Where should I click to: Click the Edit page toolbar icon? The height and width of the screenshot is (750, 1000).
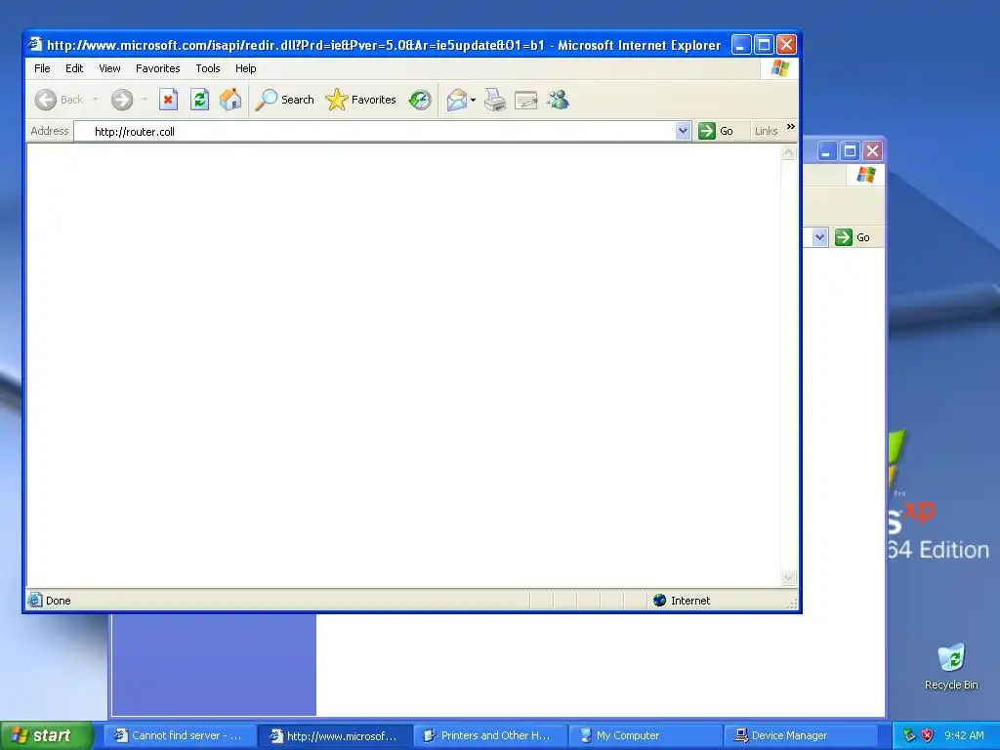526,100
